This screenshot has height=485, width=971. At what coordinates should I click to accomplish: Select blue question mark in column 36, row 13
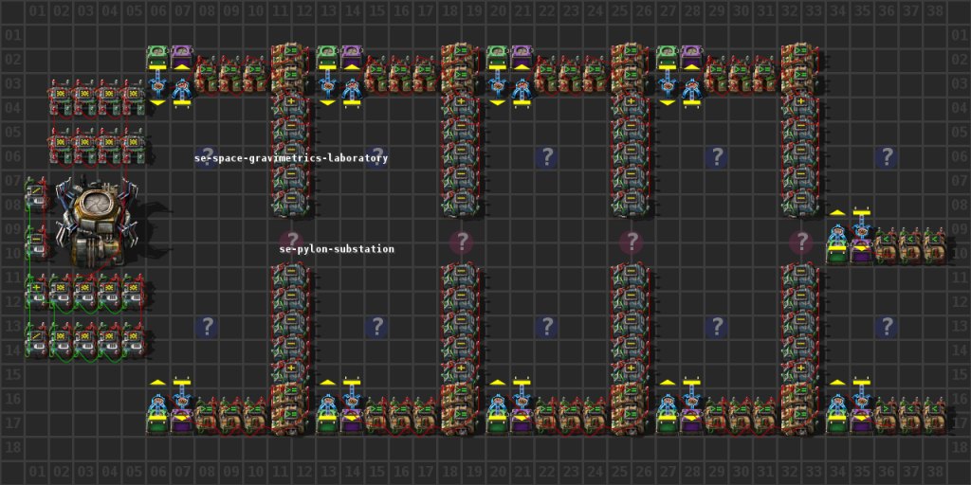(x=887, y=327)
